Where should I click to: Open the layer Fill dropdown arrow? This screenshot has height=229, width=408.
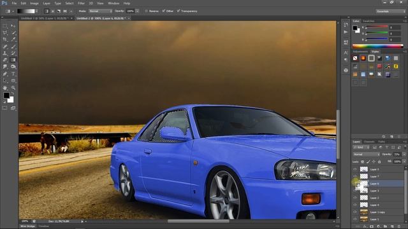tap(404, 162)
